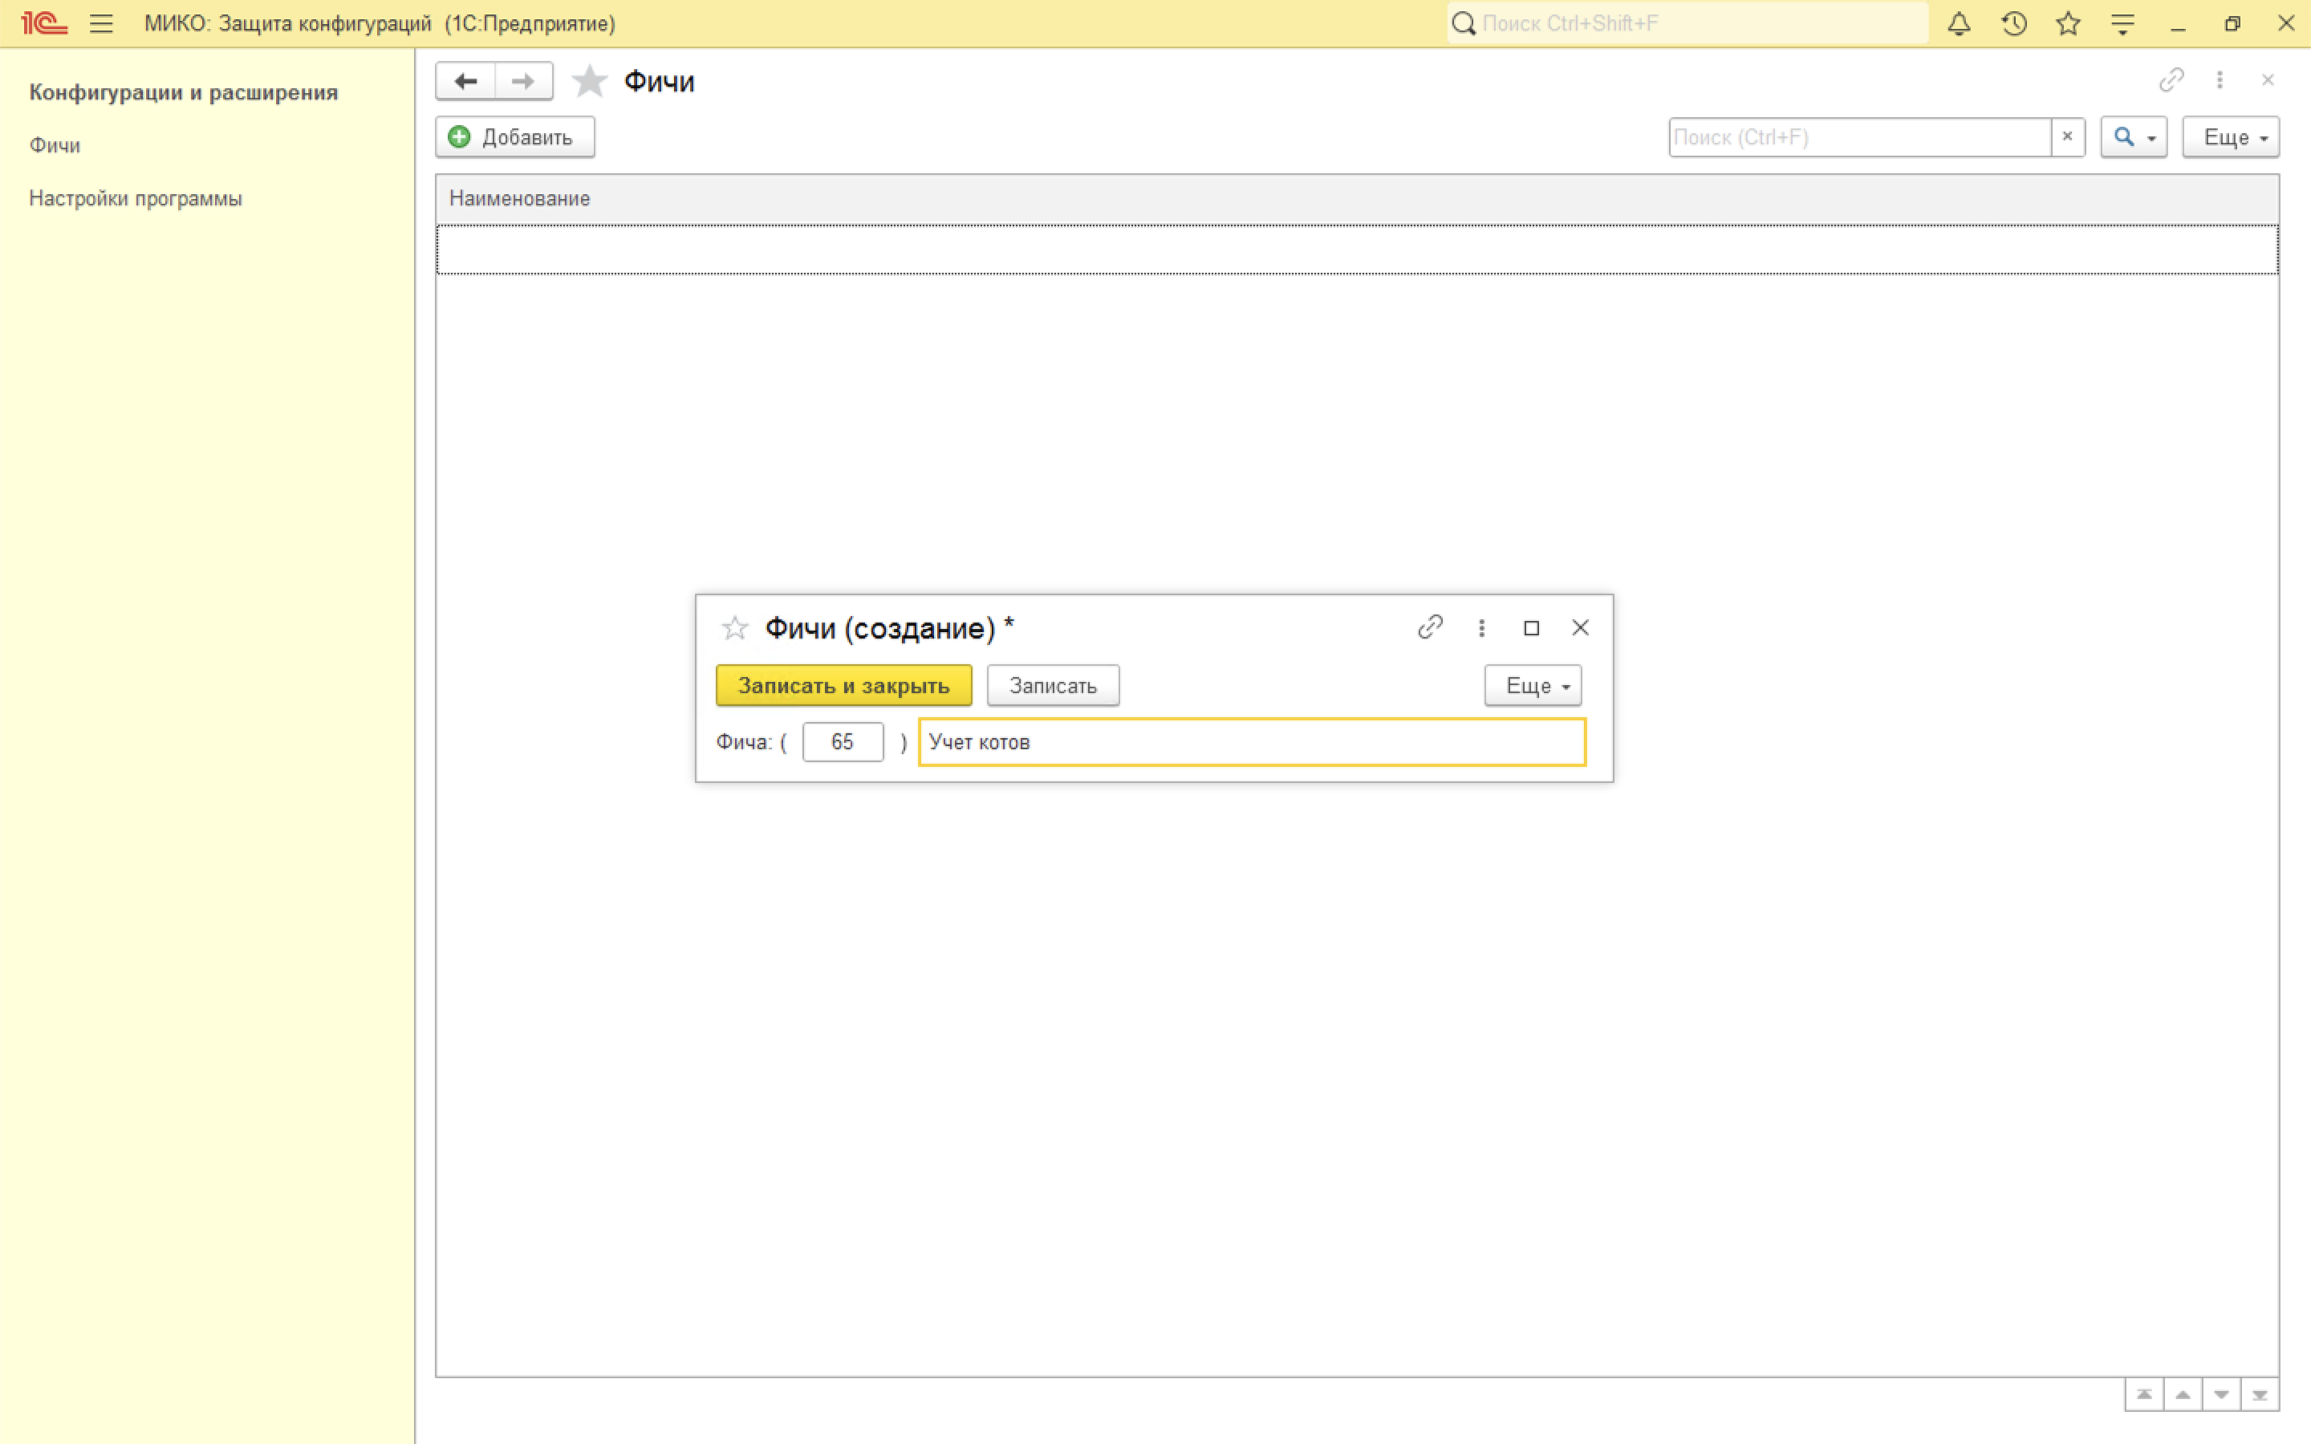The width and height of the screenshot is (2311, 1444).
Task: Expand the Еще menu of the list
Action: (2231, 136)
